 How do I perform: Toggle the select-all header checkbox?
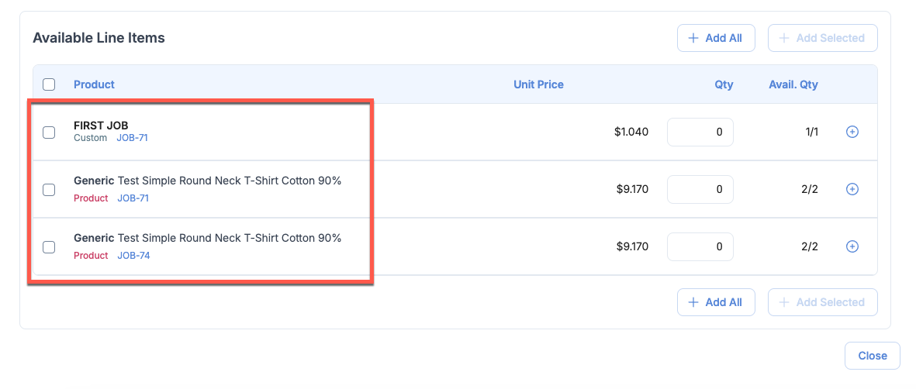point(49,84)
